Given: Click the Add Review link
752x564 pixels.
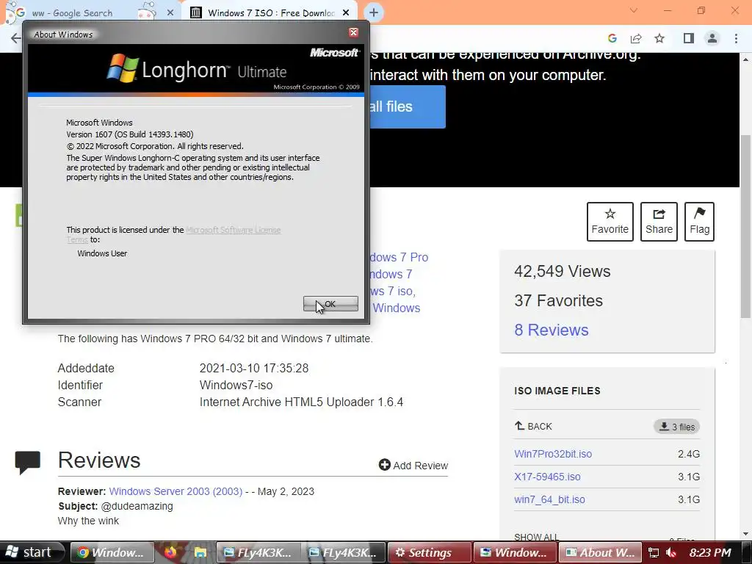Looking at the screenshot, I should pyautogui.click(x=413, y=465).
